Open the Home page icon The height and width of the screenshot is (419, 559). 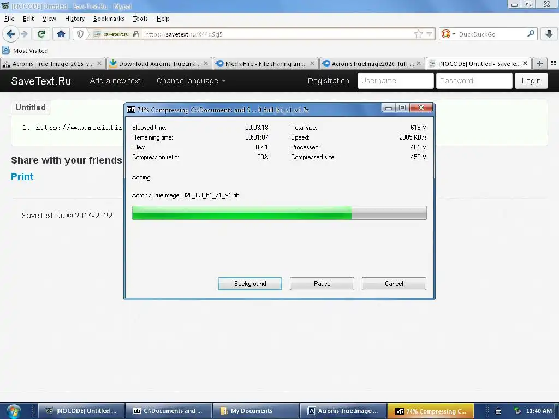point(61,34)
